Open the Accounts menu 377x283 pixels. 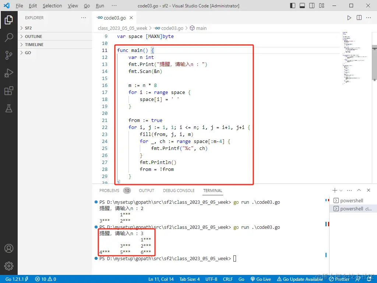(x=9, y=248)
